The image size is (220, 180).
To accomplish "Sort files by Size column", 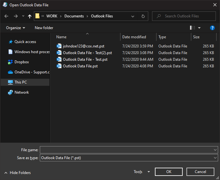I will coord(196,37).
